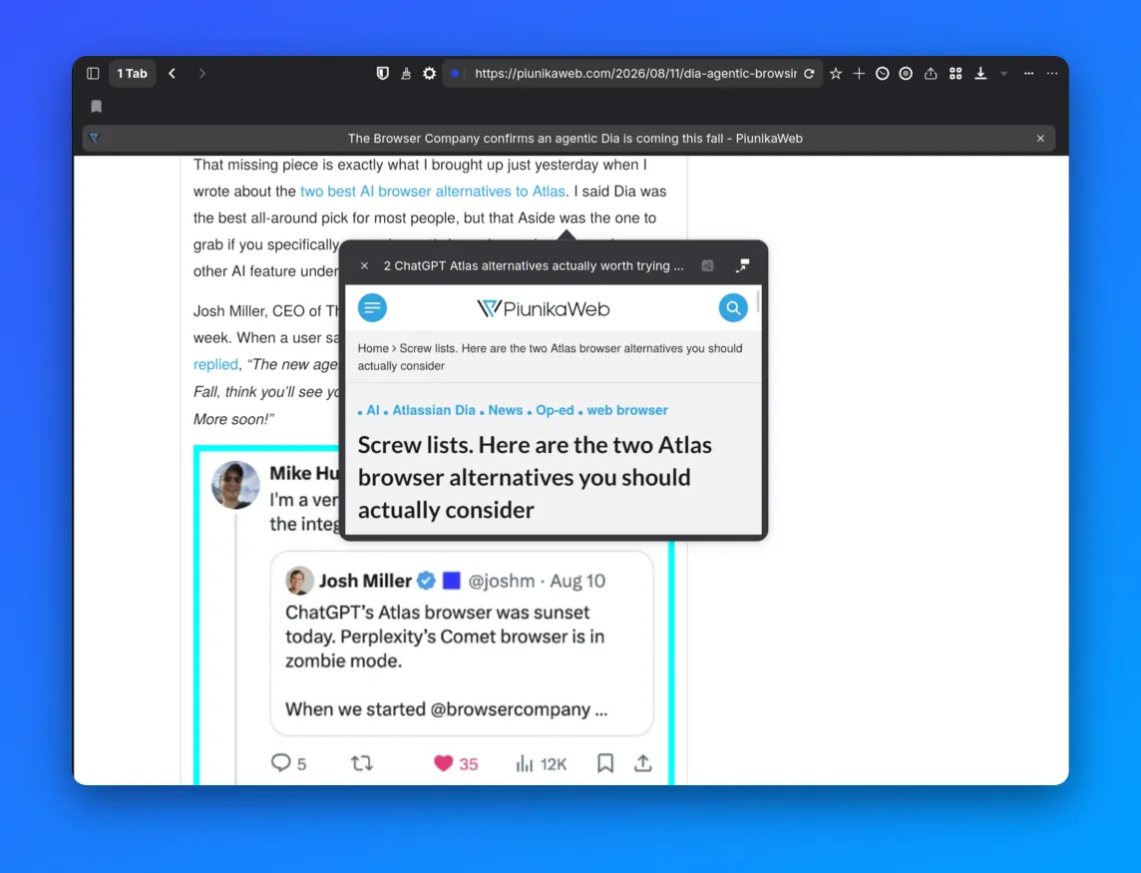Image resolution: width=1141 pixels, height=873 pixels.
Task: Open the four-squares grid extensions icon
Action: pos(955,74)
